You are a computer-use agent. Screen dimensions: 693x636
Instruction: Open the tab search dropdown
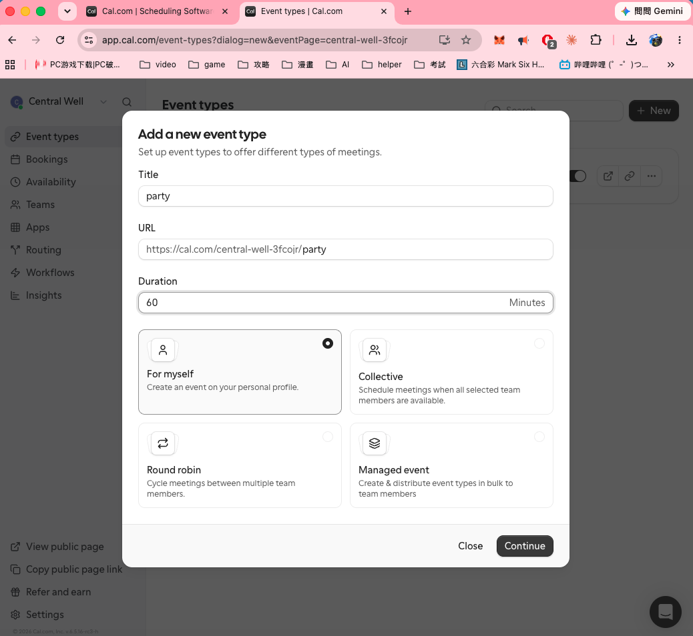tap(67, 11)
